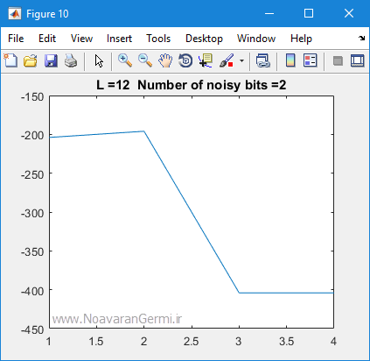Screen dimensions: 370x361
Task: Close the Figure 10 window
Action: point(349,13)
